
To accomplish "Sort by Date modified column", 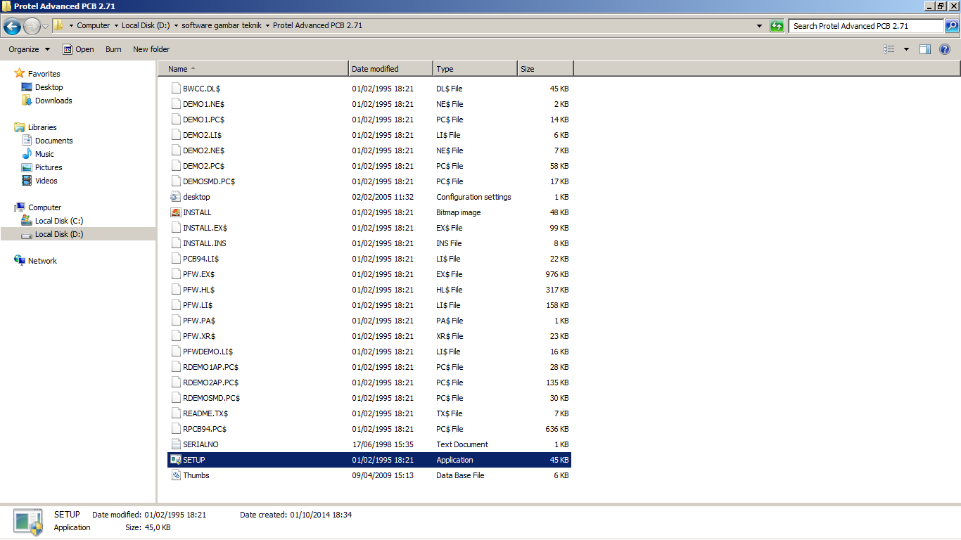I will (391, 69).
